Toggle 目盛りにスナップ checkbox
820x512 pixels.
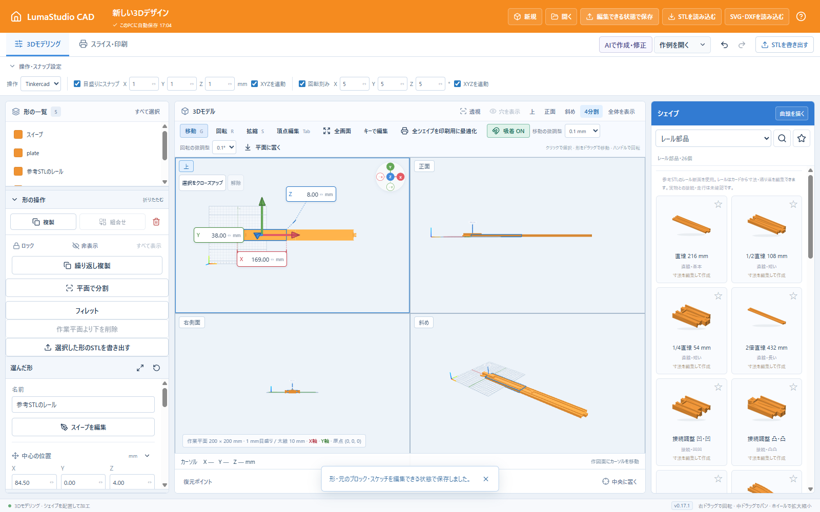pyautogui.click(x=77, y=84)
